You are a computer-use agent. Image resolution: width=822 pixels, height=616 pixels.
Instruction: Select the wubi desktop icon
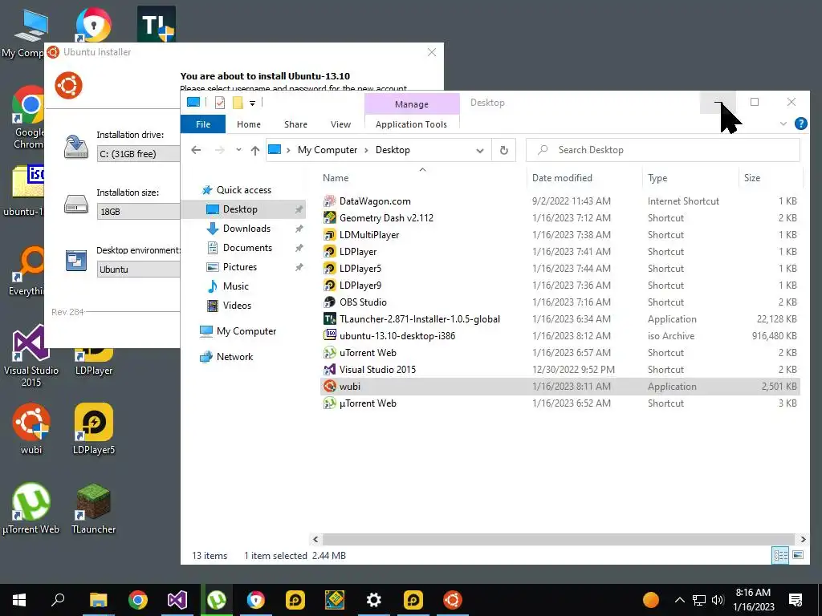(31, 429)
